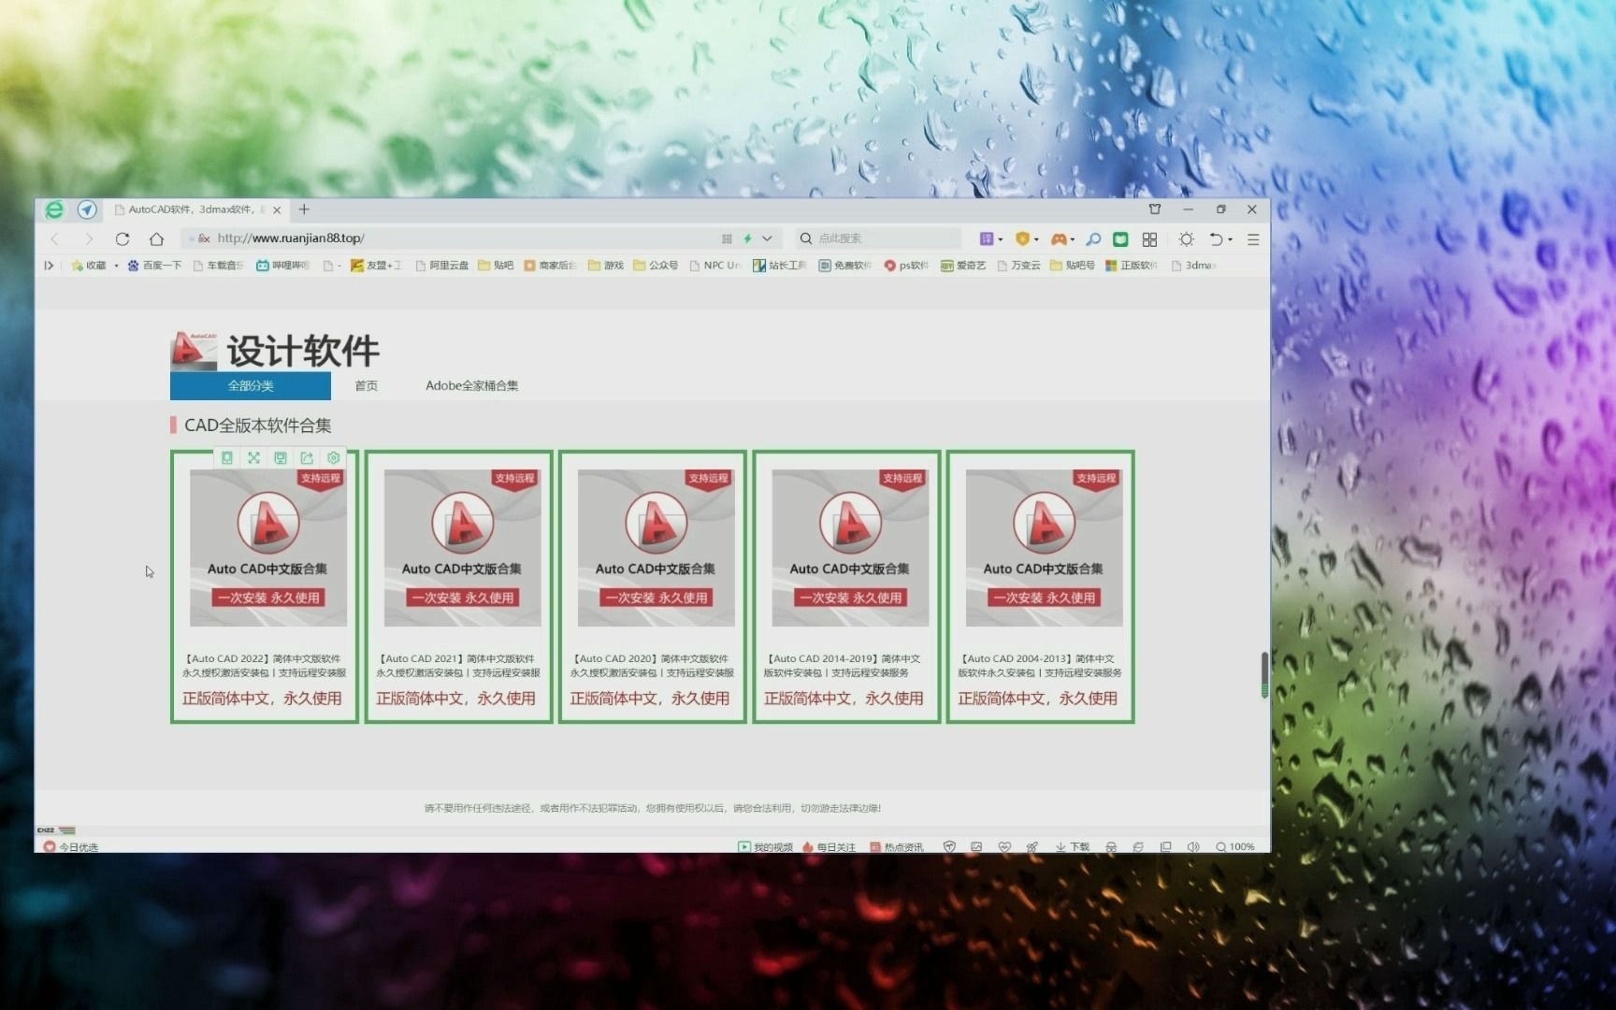
Task: Open the Auto CAD 2022 product thumbnail
Action: click(268, 548)
